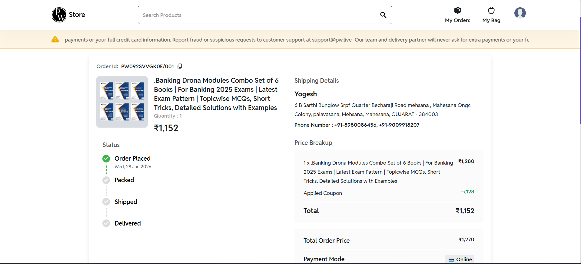This screenshot has height=264, width=581.
Task: Copy the order ID with copy icon
Action: (180, 66)
